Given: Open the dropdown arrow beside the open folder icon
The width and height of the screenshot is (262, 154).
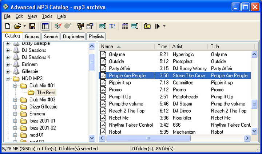Looking at the screenshot, I should (x=25, y=26).
